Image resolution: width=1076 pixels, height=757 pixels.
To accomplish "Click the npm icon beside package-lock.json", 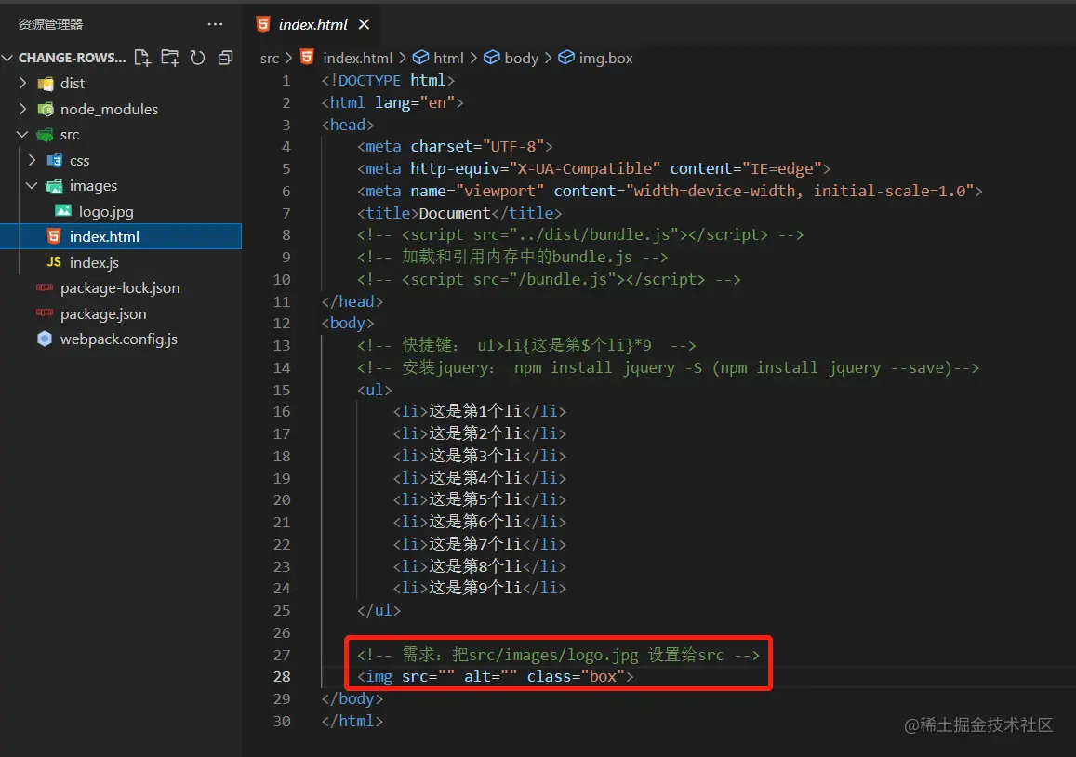I will coord(45,287).
